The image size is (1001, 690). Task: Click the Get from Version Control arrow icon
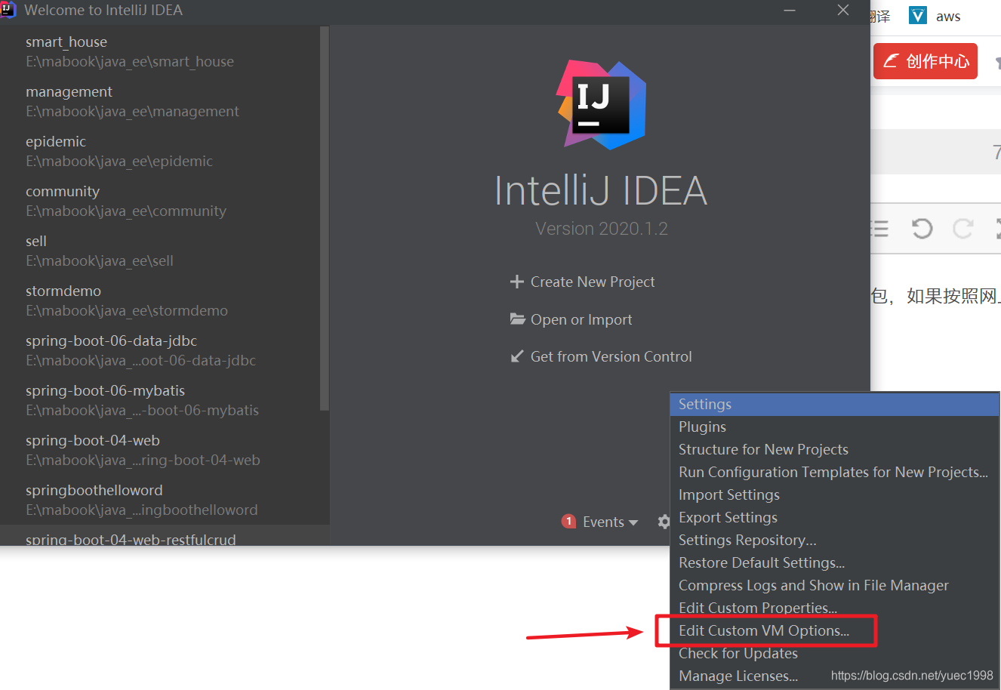click(517, 356)
